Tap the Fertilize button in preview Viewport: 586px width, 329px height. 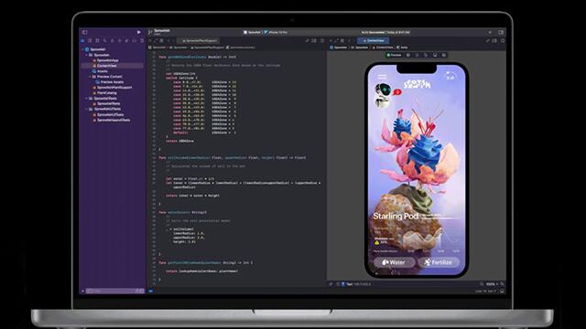click(x=439, y=262)
